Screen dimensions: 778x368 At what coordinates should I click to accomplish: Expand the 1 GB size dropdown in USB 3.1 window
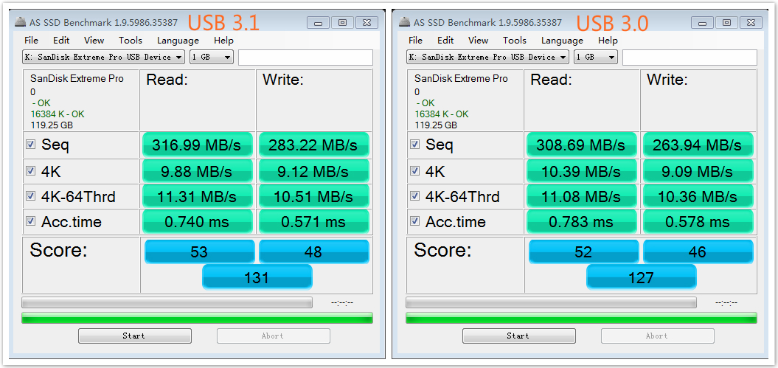(212, 57)
